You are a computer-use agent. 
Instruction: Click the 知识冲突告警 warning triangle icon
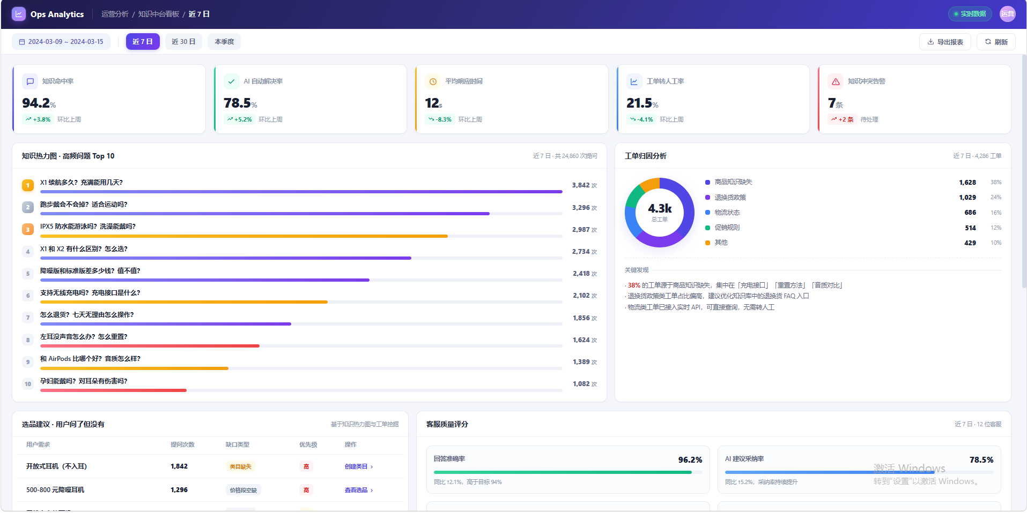pos(836,81)
